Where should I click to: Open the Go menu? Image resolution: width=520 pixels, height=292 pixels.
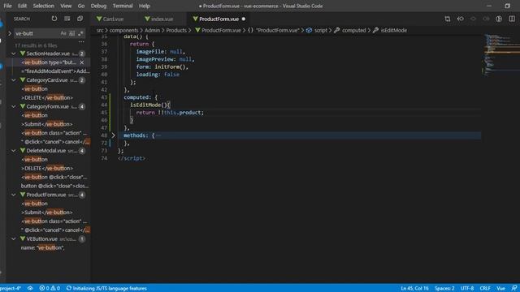click(81, 6)
